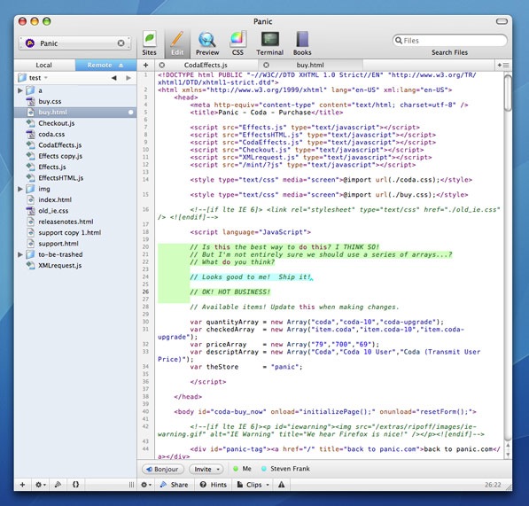Close the buy.html tab

(x=266, y=65)
